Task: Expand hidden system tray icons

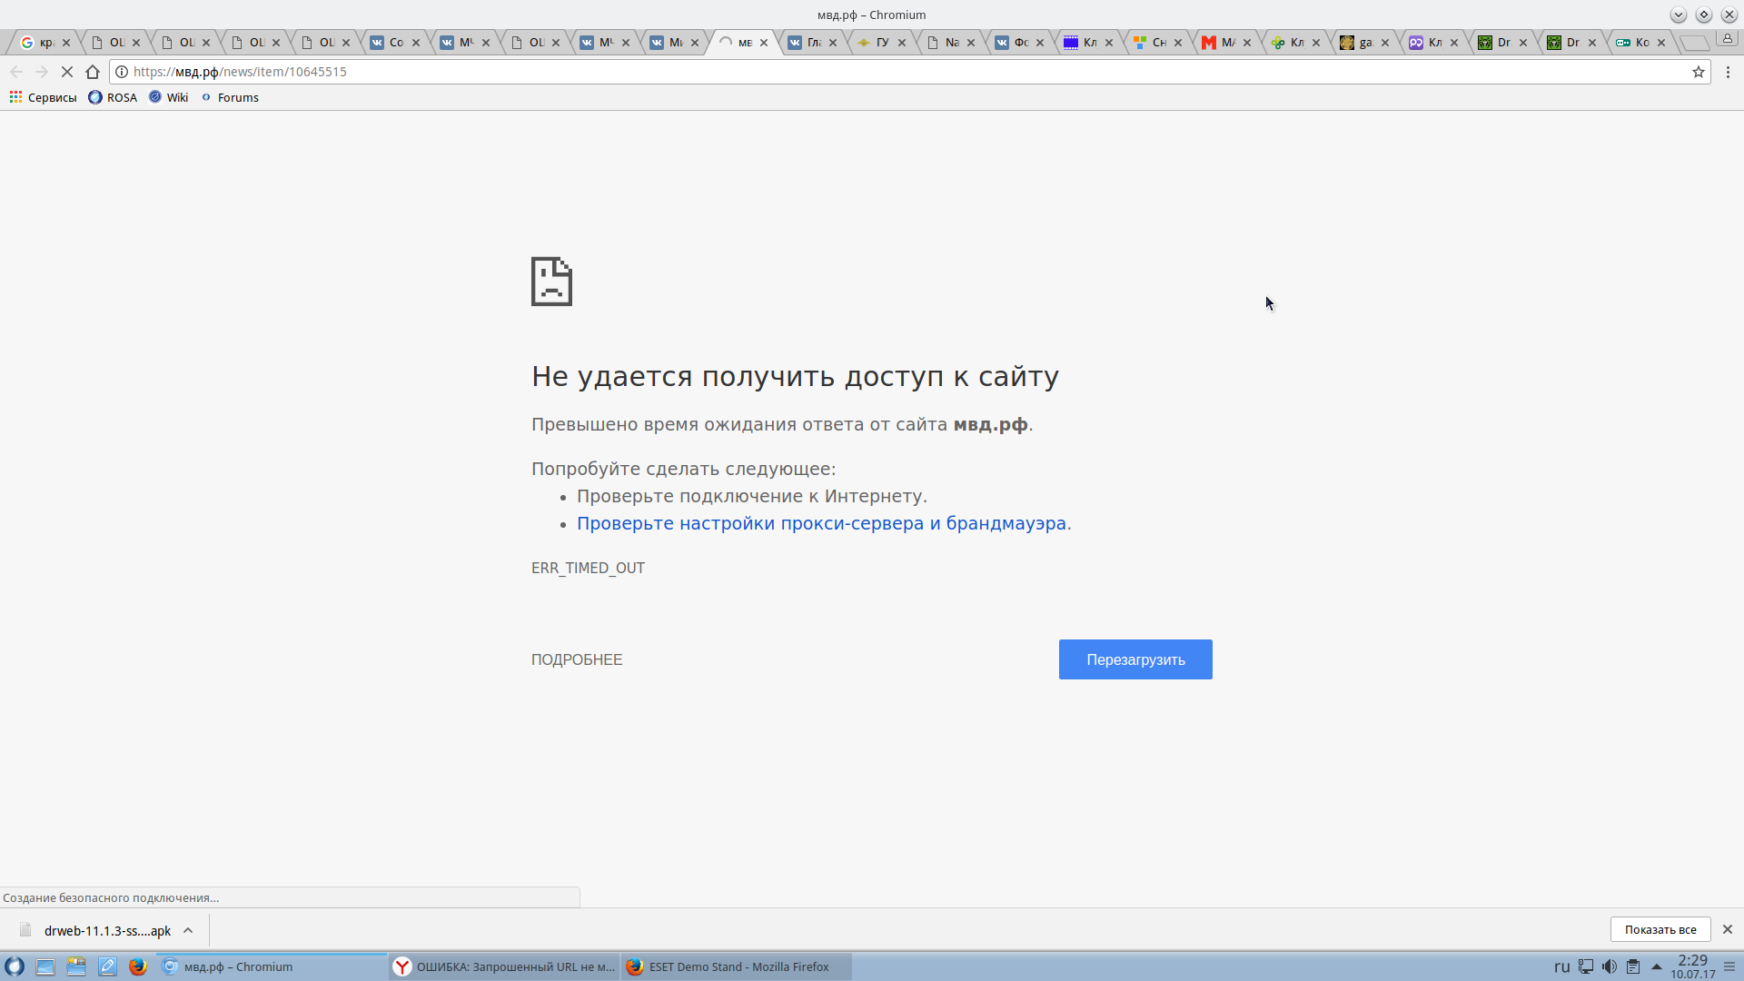Action: tap(1656, 966)
